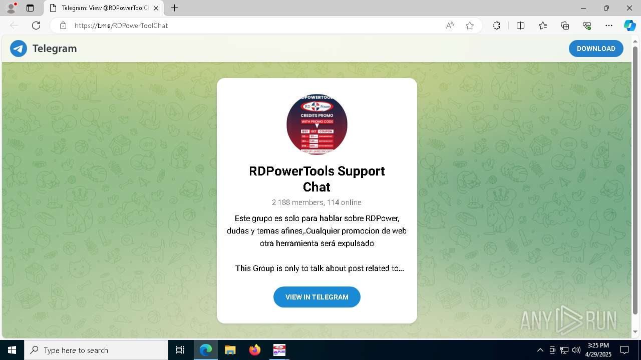The width and height of the screenshot is (641, 360).
Task: Click VIEW IN TELEGRAM button
Action: click(x=317, y=297)
